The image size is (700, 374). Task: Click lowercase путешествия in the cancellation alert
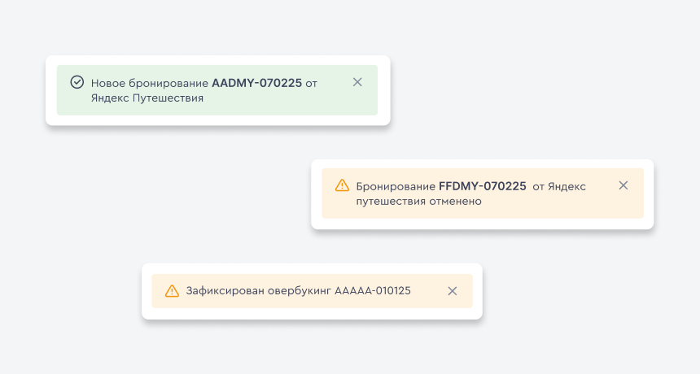[x=391, y=202]
